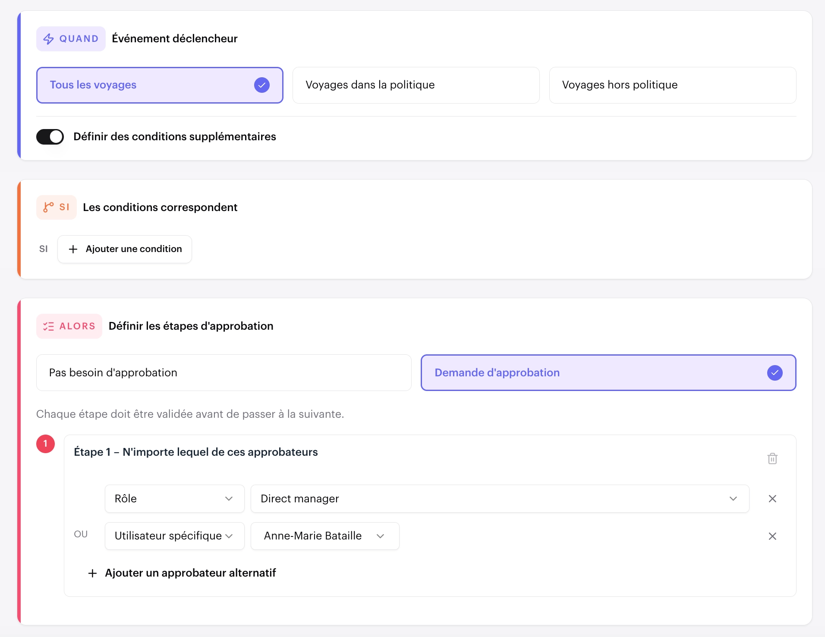Toggle Définir des conditions supplémentaires switch

click(50, 137)
